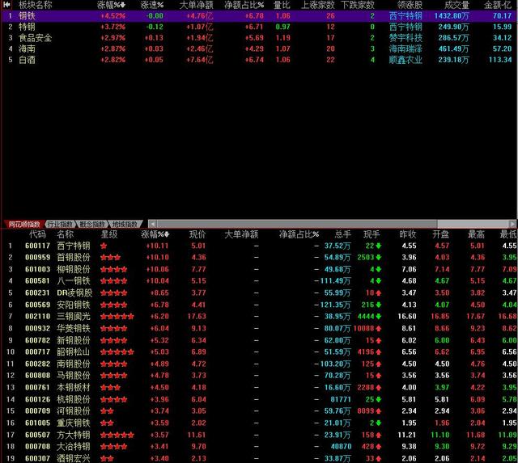
Task: Click the single star rating of 西宁特钢
Action: click(104, 245)
